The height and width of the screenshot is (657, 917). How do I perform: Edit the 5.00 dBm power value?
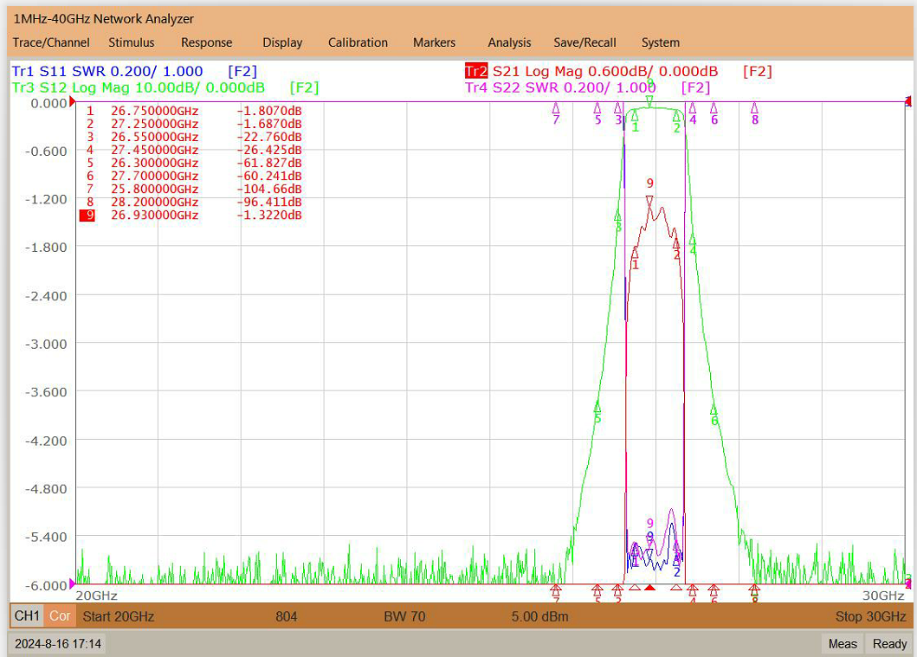point(539,616)
